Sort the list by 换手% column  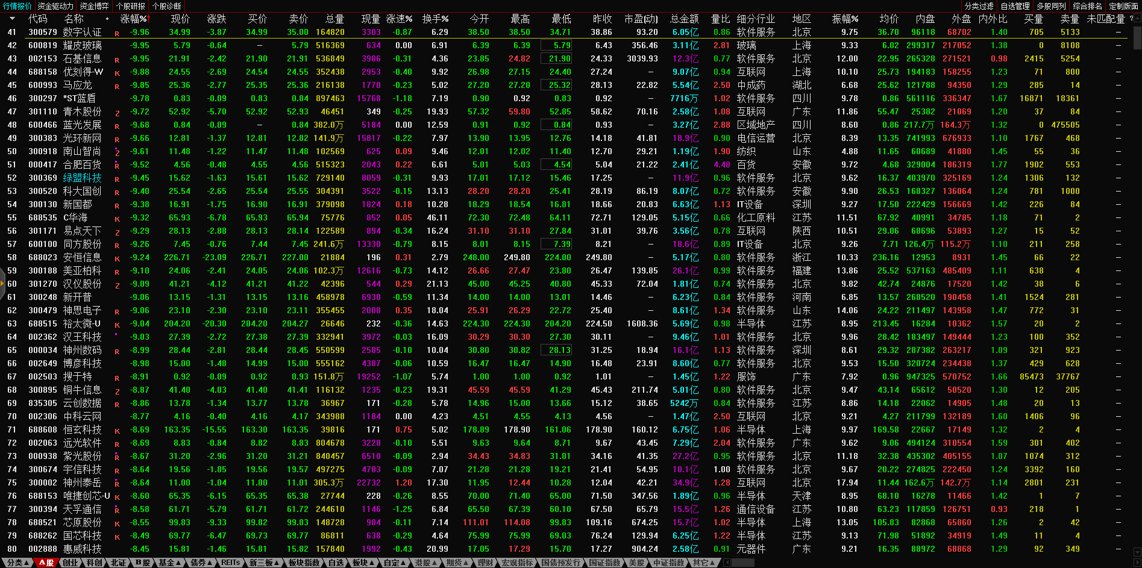(x=435, y=19)
